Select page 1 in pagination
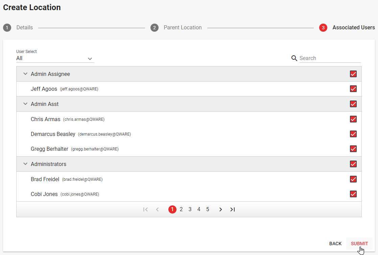 click(x=172, y=209)
